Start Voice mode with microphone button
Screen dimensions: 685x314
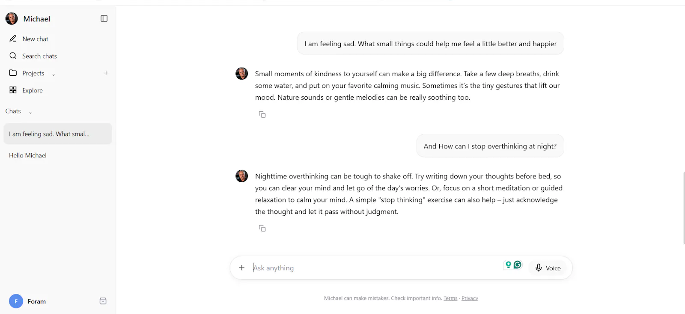pyautogui.click(x=548, y=268)
